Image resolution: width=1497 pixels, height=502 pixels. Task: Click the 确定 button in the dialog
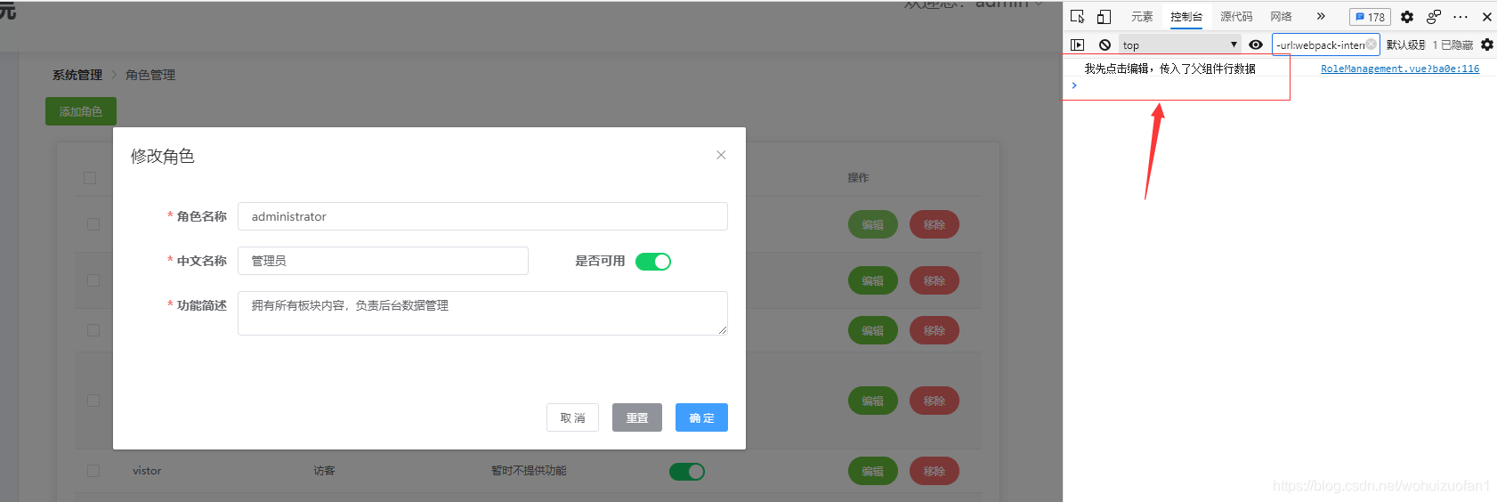coord(701,417)
